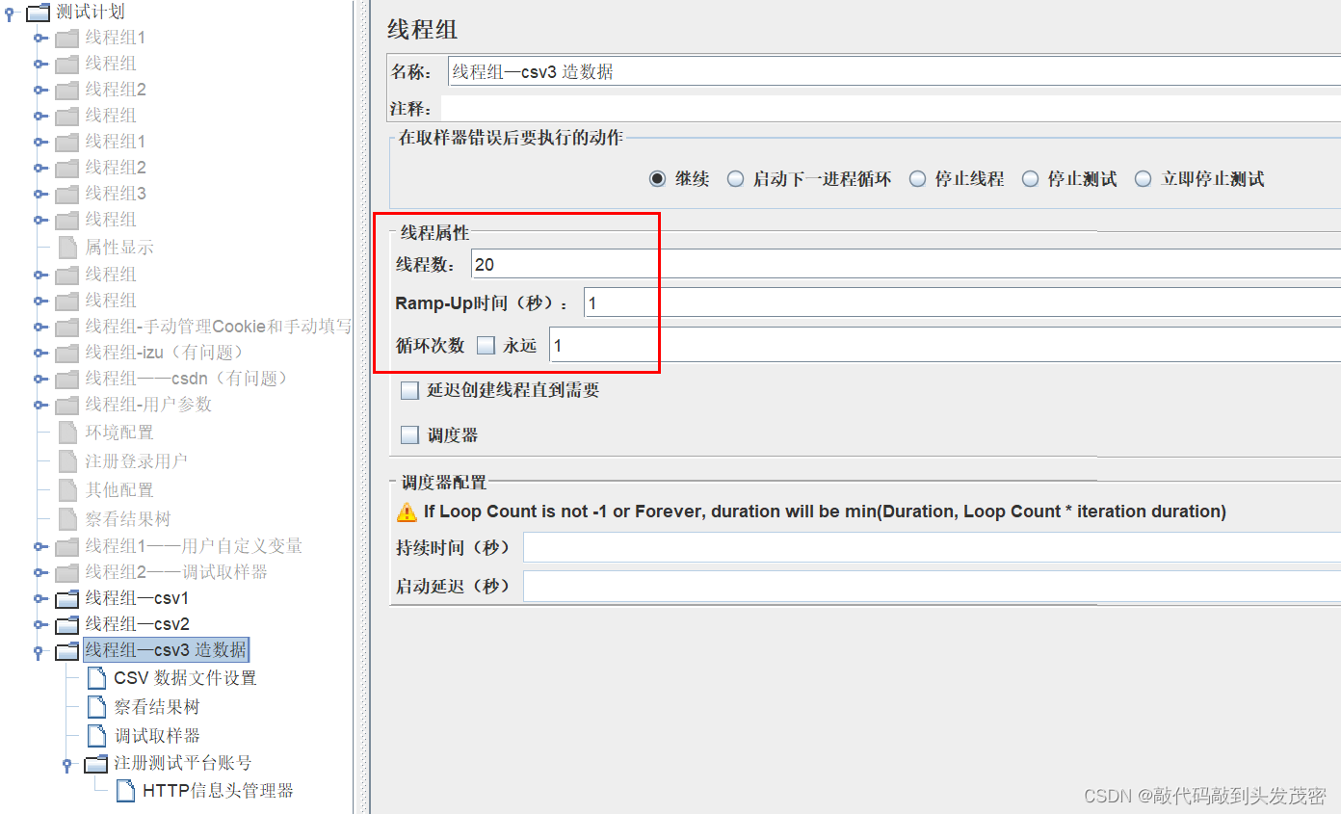The width and height of the screenshot is (1341, 814).
Task: Click the document icon beside 环境配置
Action: (x=67, y=433)
